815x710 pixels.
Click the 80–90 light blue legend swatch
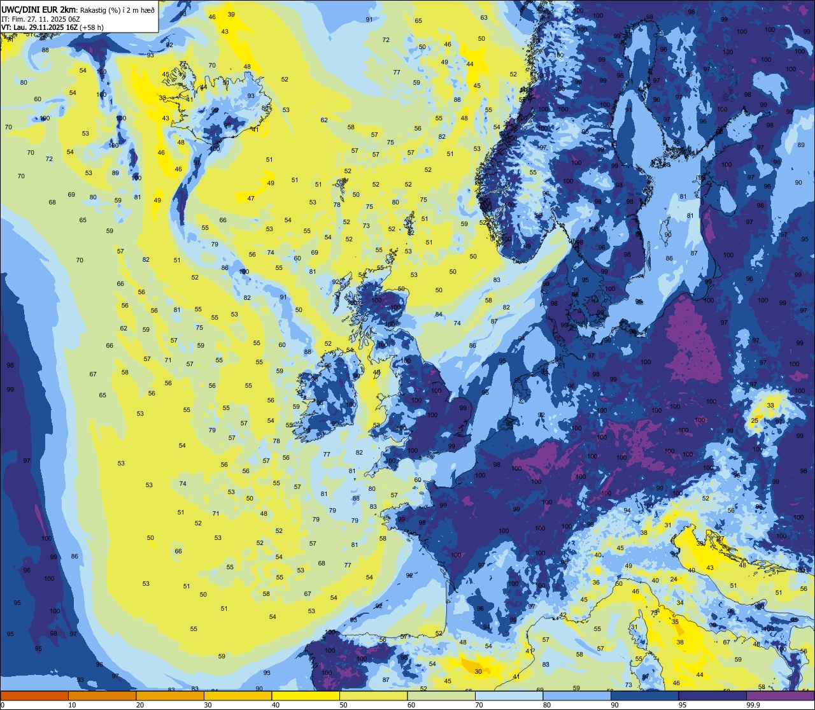click(x=577, y=696)
